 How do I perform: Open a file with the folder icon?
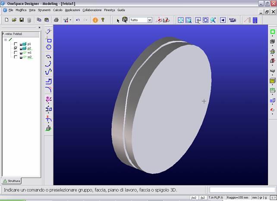coord(14,20)
